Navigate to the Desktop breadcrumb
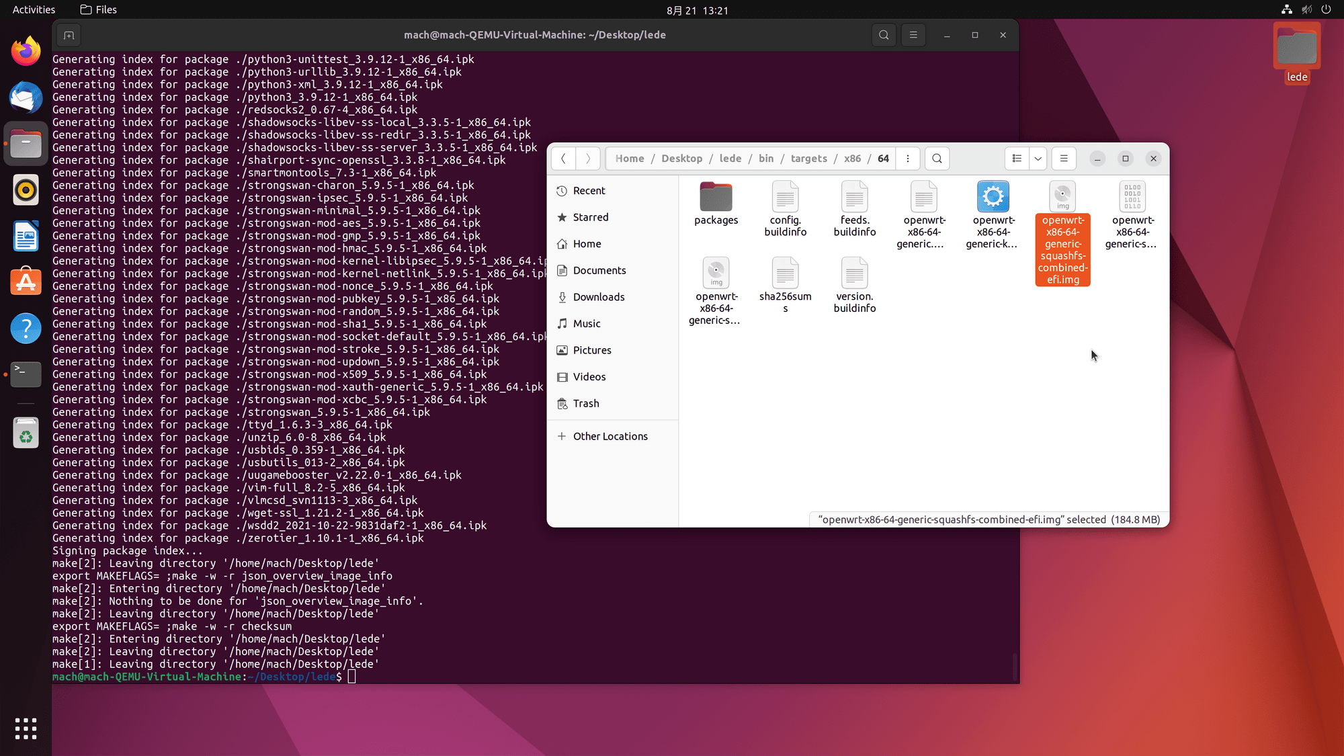 click(681, 159)
